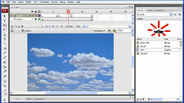This screenshot has width=184, height=103.
Task: Switch to the Swatches tab
Action: [159, 10]
